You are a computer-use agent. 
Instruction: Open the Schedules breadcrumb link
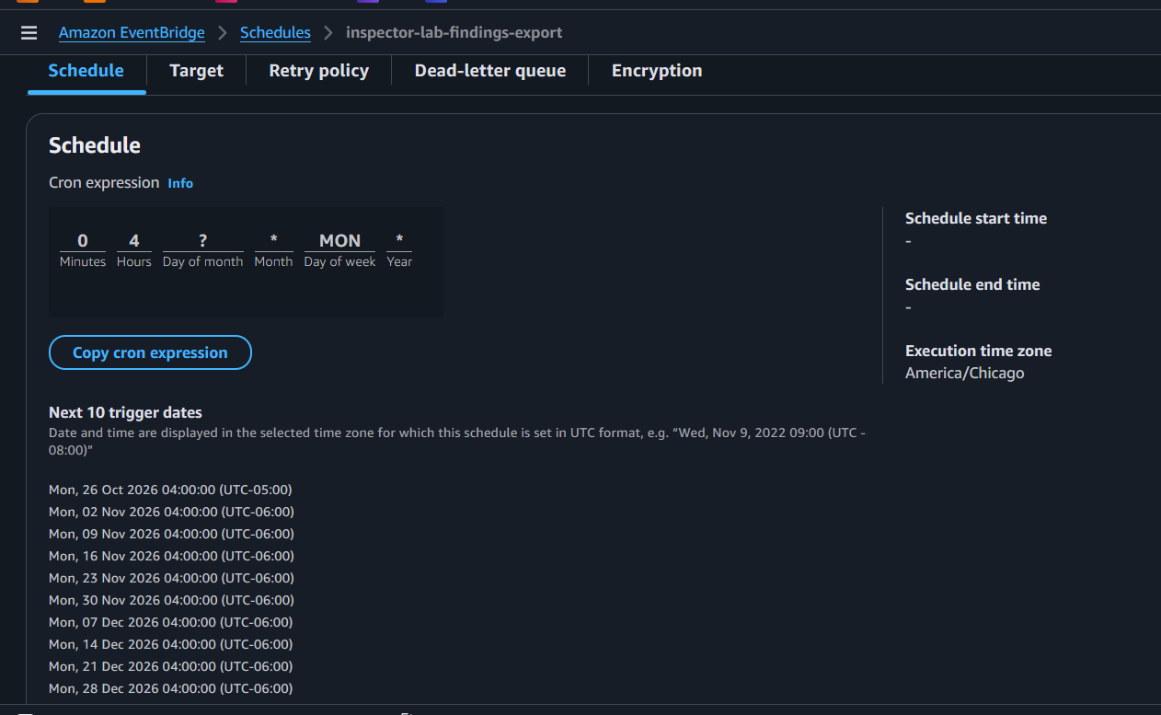(x=275, y=33)
